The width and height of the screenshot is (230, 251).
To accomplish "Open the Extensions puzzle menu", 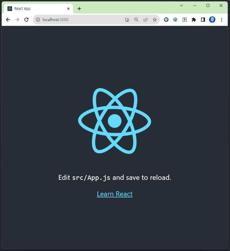I will [194, 20].
